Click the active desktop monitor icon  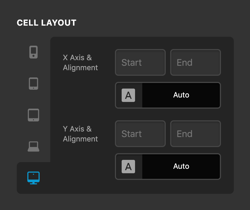click(x=33, y=178)
